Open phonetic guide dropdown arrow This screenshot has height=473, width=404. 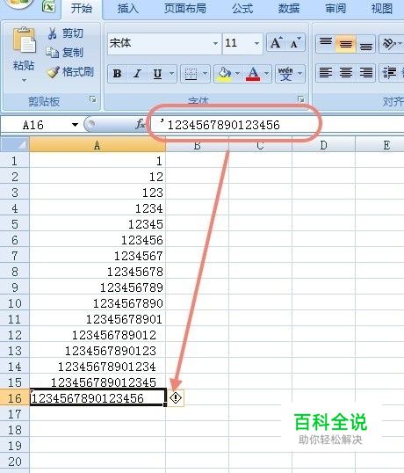[x=299, y=73]
